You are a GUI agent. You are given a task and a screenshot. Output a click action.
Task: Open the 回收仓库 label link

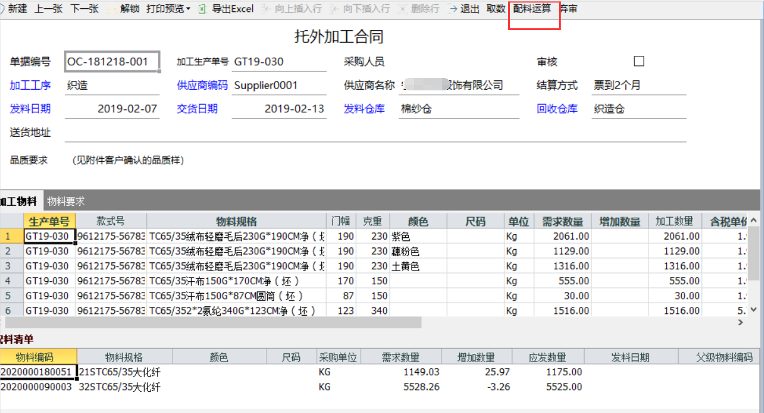557,109
